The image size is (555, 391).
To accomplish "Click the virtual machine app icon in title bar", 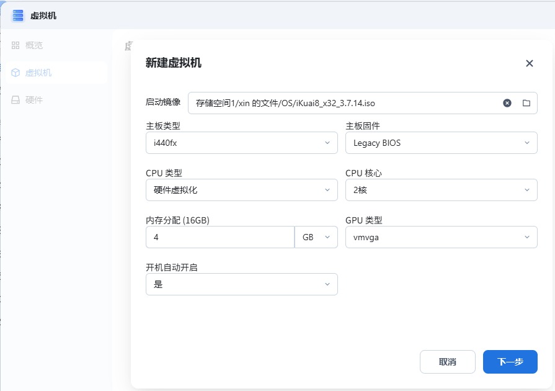I will point(18,16).
